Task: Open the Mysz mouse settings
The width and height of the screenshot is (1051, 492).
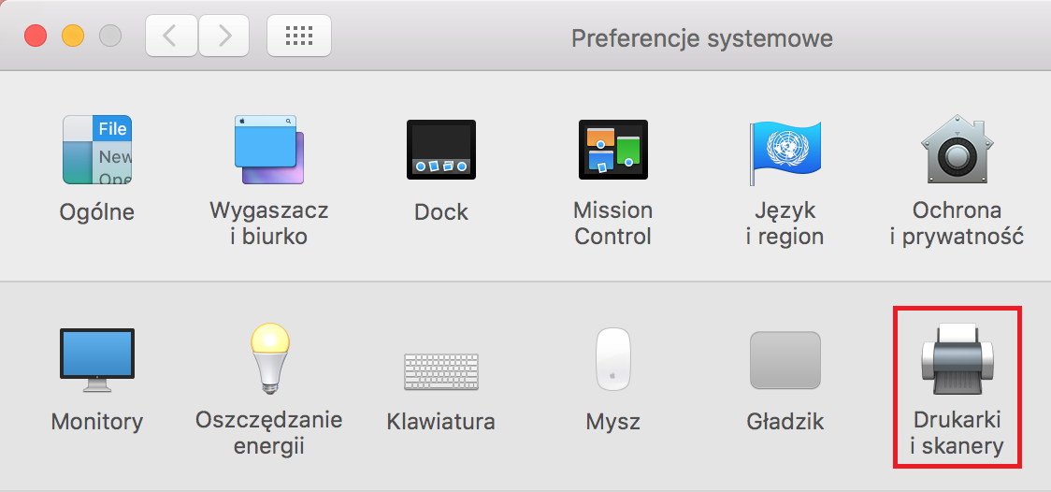Action: tap(613, 358)
